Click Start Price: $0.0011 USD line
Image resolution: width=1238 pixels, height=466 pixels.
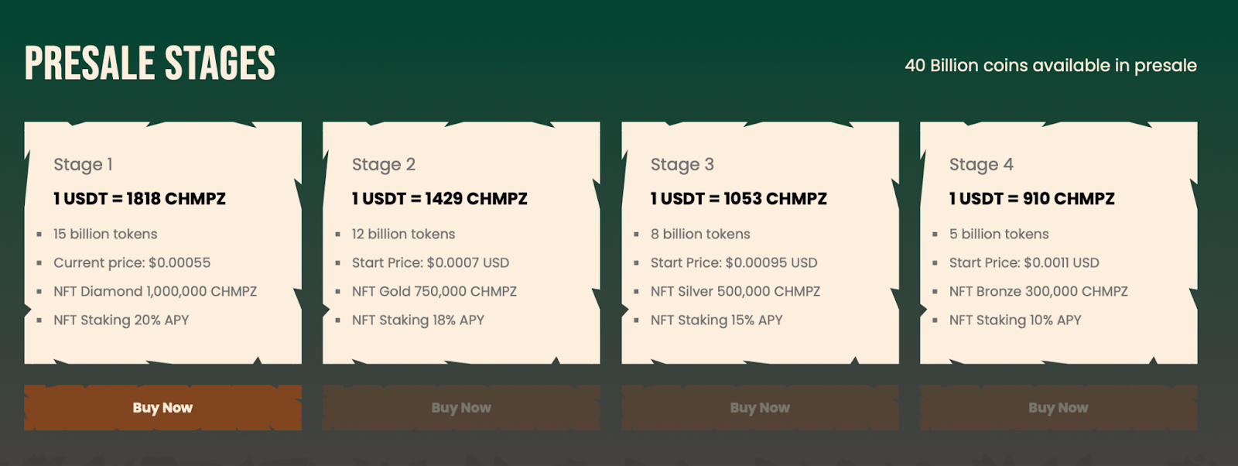click(x=1024, y=263)
